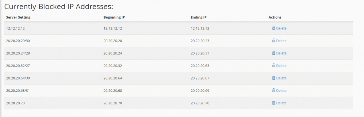The width and height of the screenshot is (364, 117).
Task: Click the 20.20.20.64/30 server setting cell
Action: pyautogui.click(x=18, y=78)
